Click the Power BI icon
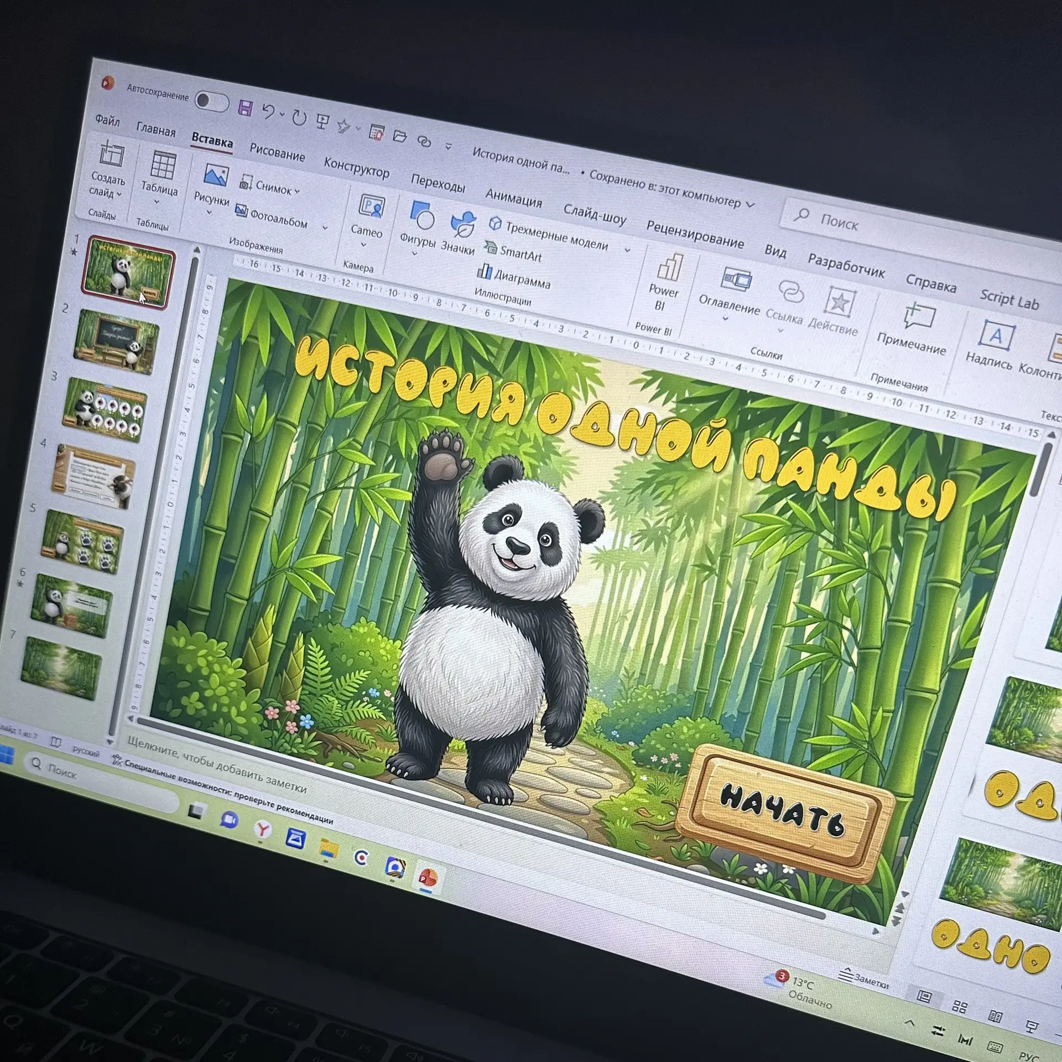 [x=670, y=268]
